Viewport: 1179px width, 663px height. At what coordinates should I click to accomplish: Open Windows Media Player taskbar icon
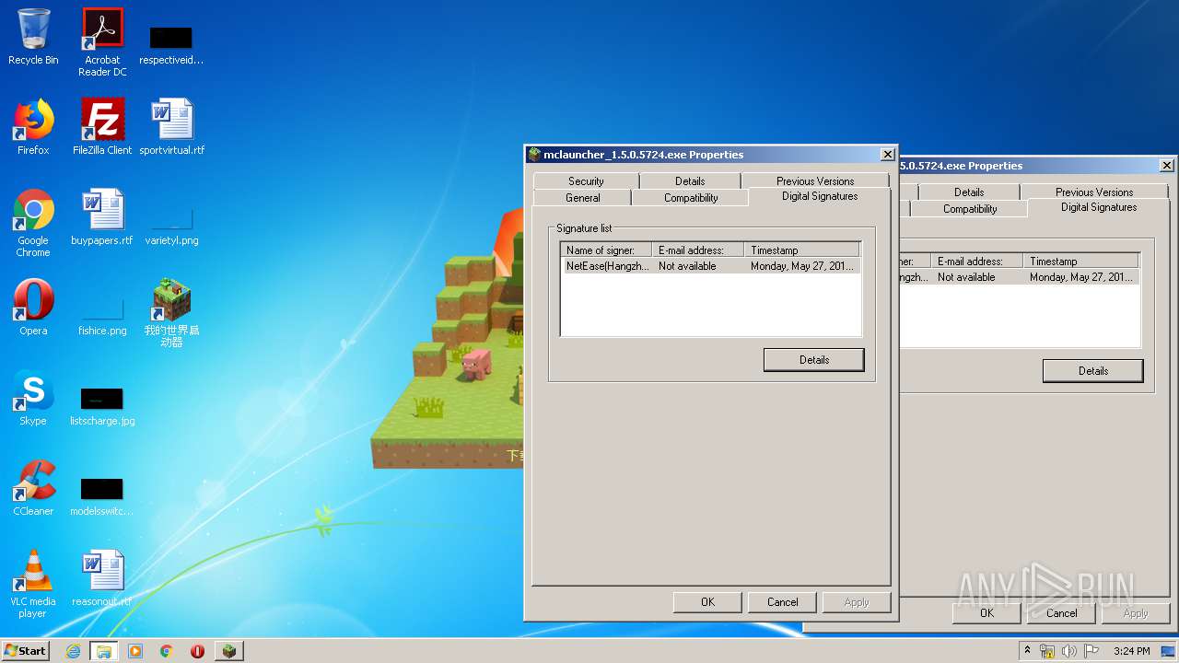(135, 651)
